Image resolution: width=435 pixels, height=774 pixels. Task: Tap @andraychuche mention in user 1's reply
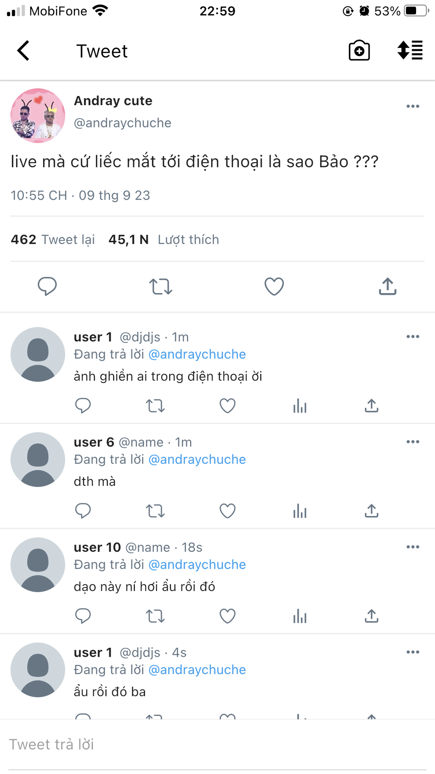coord(197,354)
